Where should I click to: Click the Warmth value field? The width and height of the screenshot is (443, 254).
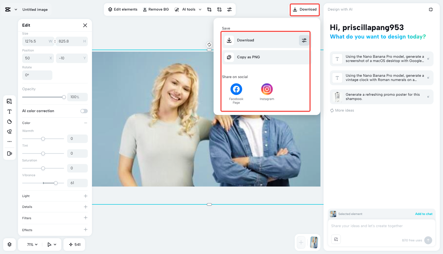click(77, 139)
